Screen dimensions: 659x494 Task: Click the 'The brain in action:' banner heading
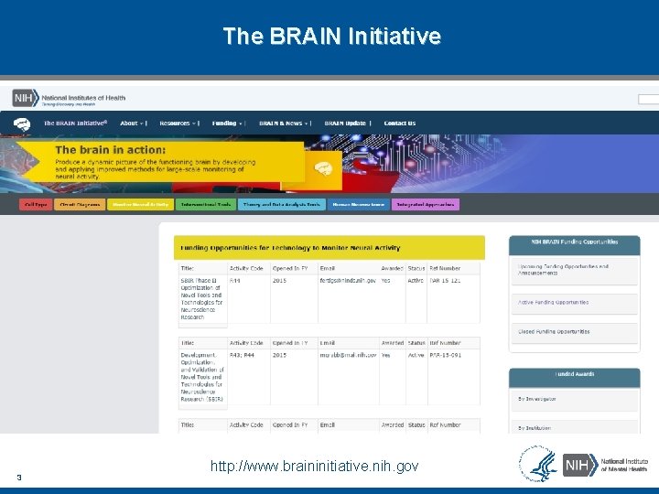(111, 149)
